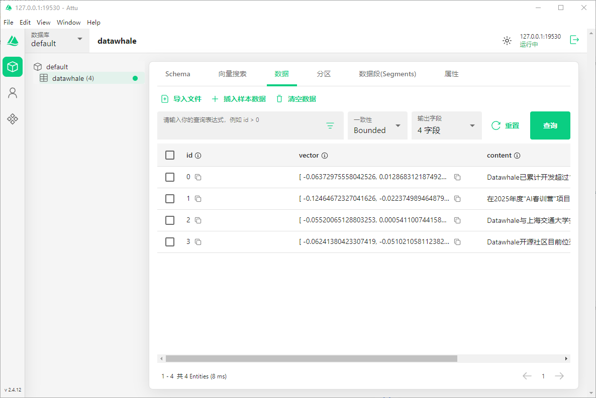Switch to the 向量搜索 tab
596x398 pixels.
(232, 74)
